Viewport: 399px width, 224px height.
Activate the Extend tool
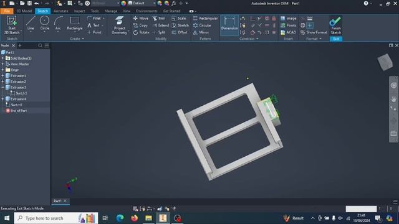[x=161, y=26]
